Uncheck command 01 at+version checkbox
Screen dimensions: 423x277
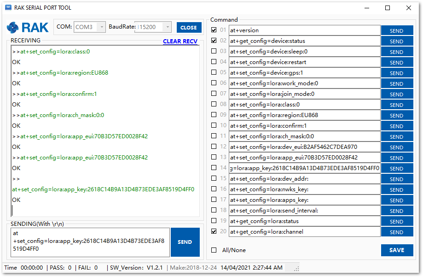(214, 30)
